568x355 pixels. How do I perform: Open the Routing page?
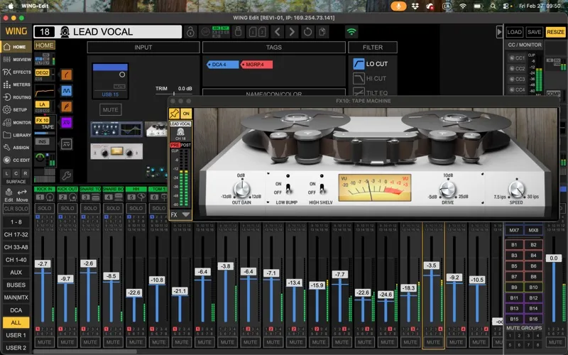(16, 97)
